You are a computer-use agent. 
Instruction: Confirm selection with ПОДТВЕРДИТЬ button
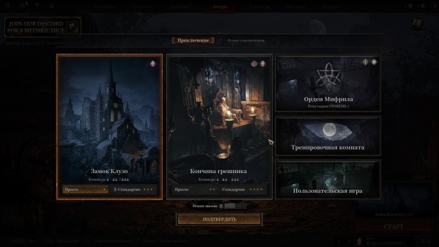point(219,219)
